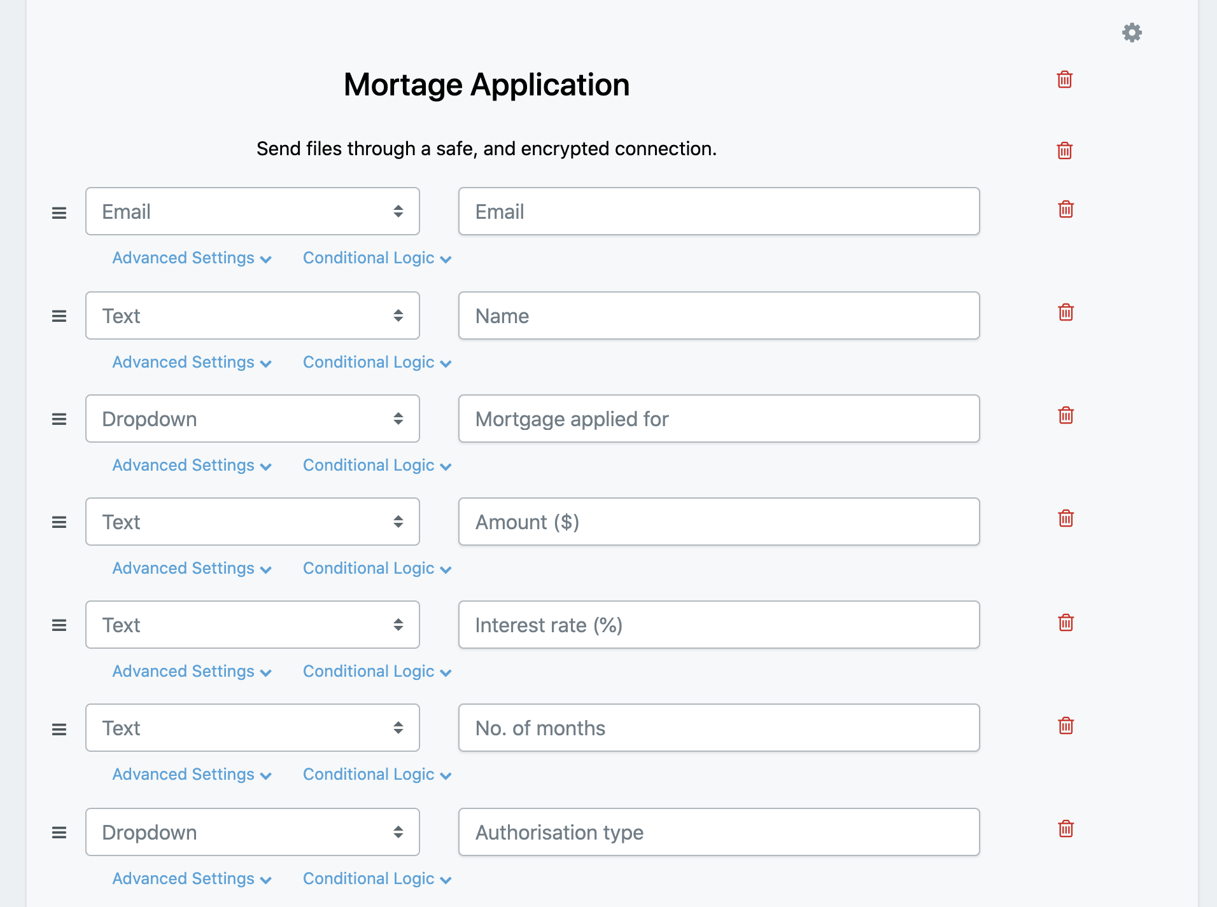Open the form settings gear icon

coord(1132,32)
